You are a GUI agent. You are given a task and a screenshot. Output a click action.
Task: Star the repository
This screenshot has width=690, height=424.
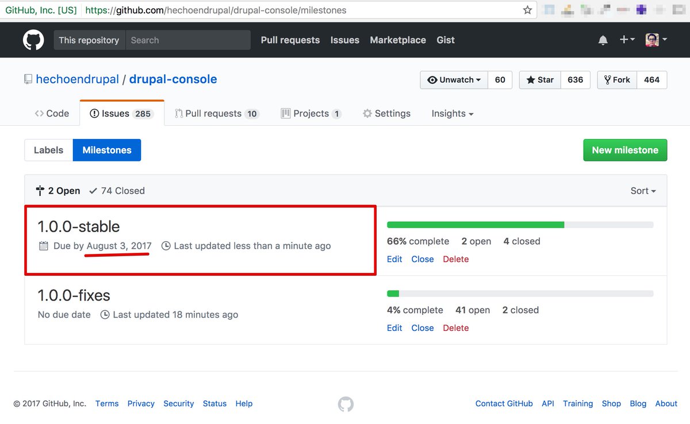click(540, 80)
